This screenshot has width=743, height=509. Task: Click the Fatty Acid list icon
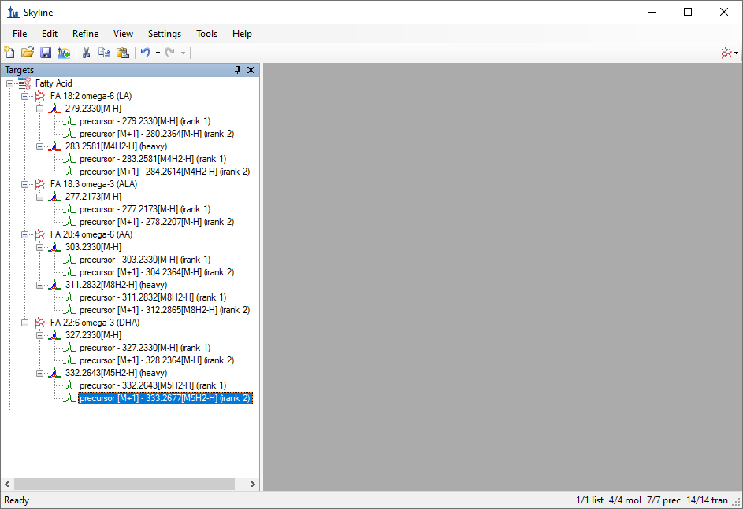[x=24, y=83]
